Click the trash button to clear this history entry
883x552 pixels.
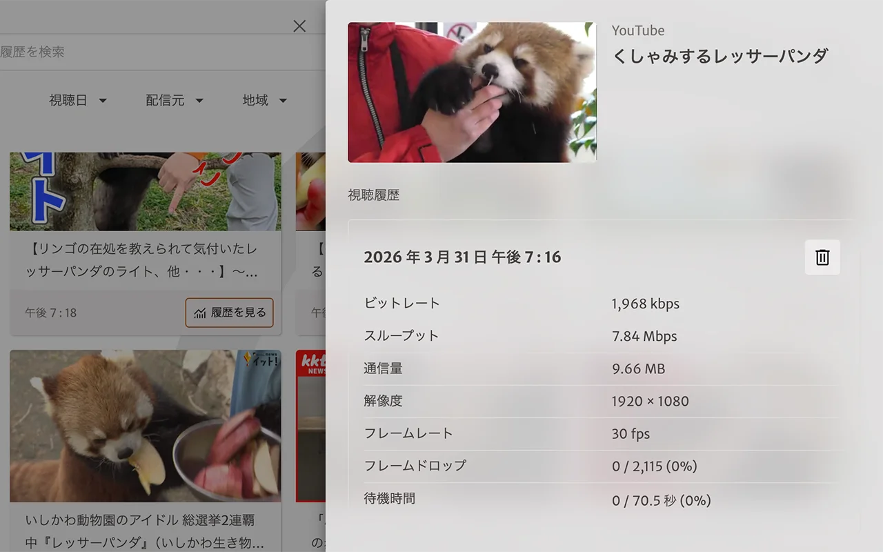[822, 256]
